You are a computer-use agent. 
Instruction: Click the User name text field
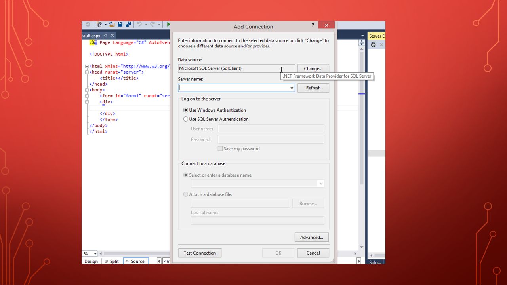coord(271,129)
